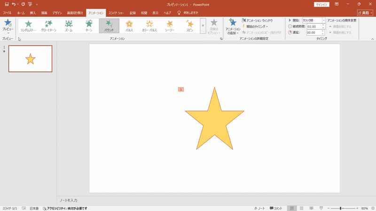Toggle the ノート pane button
The width and height of the screenshot is (376, 211).
(x=260, y=208)
